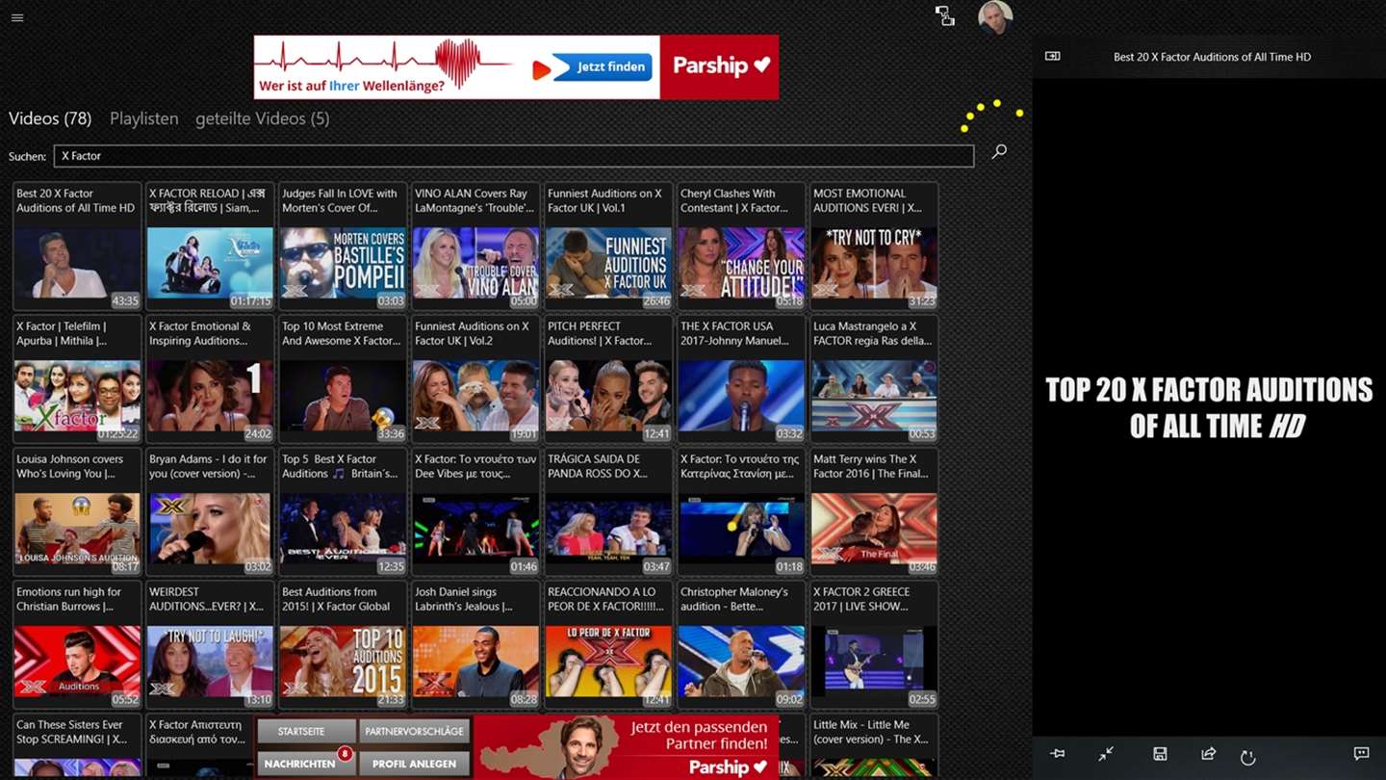Click the repeat one icon

click(x=1248, y=757)
